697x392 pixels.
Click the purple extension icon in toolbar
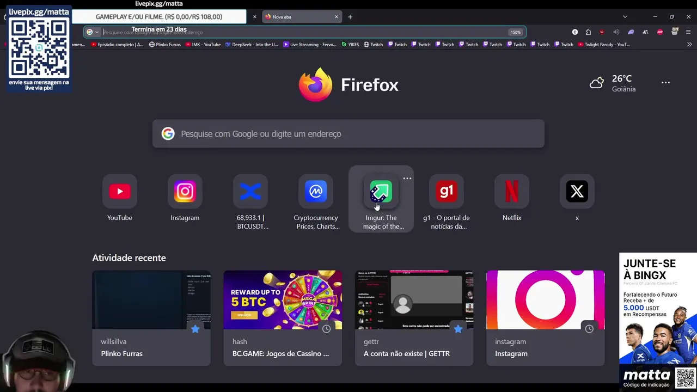point(631,32)
